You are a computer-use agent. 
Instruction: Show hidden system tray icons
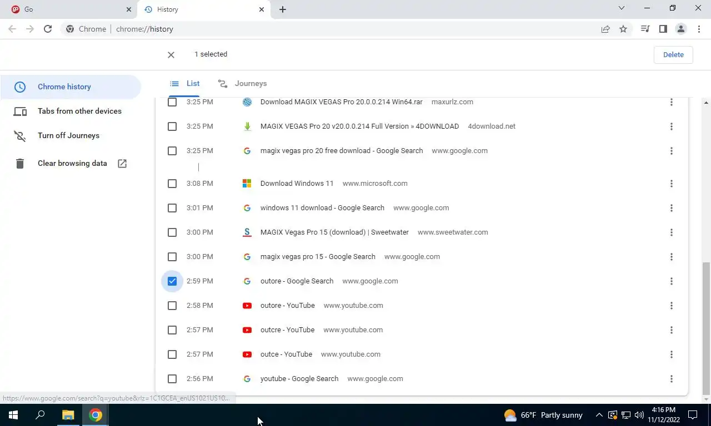(x=599, y=415)
